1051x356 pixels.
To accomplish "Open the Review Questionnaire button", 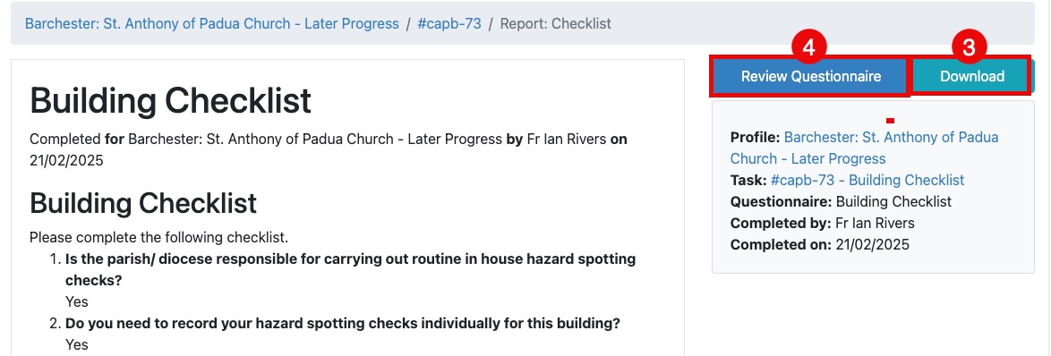I will [x=810, y=76].
